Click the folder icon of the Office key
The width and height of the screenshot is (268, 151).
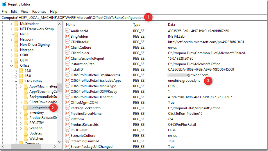[x=16, y=66]
